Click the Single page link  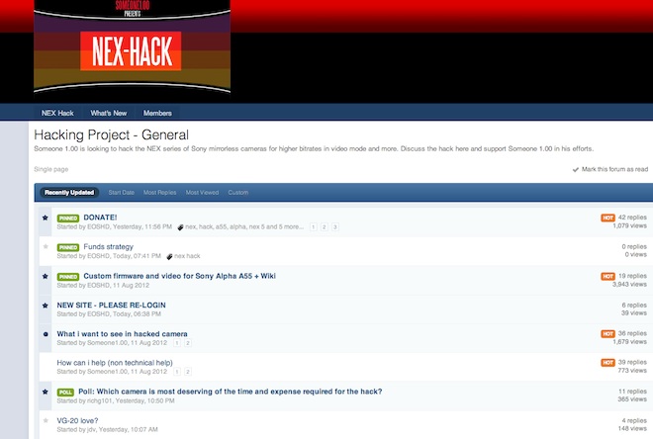point(51,169)
